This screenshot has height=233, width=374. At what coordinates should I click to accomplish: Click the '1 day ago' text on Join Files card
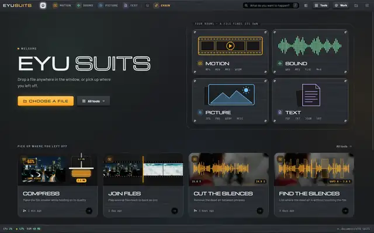(x=115, y=211)
